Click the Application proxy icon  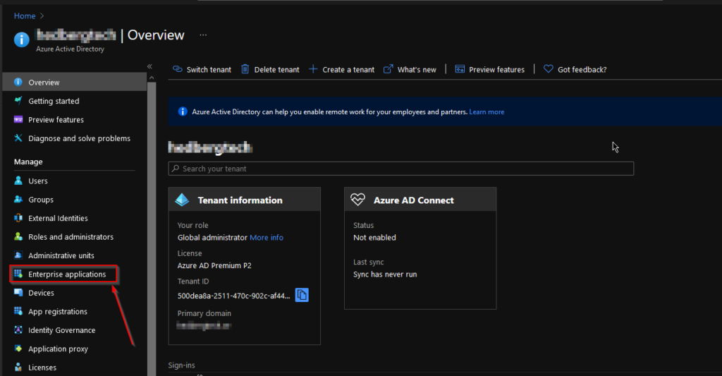18,348
